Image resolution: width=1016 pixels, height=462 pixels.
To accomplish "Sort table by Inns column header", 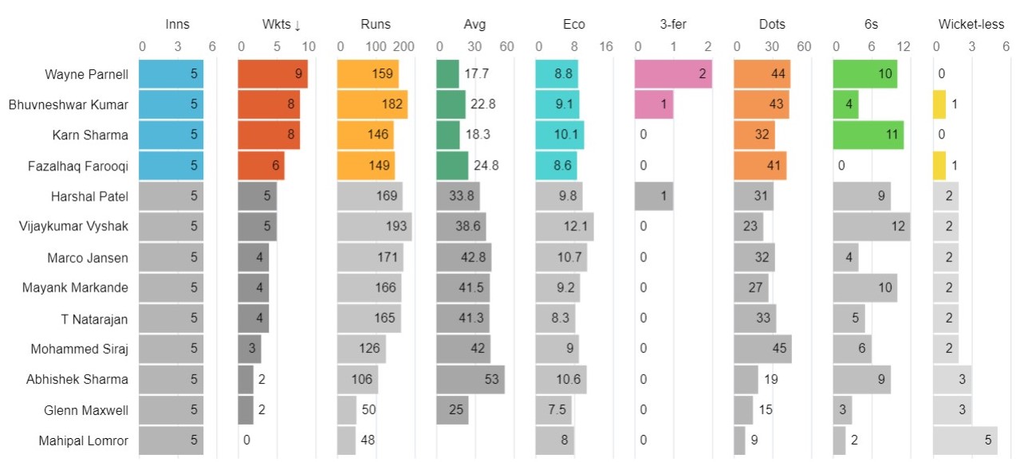I will click(177, 25).
